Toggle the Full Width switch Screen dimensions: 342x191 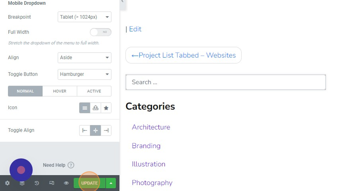(x=101, y=32)
